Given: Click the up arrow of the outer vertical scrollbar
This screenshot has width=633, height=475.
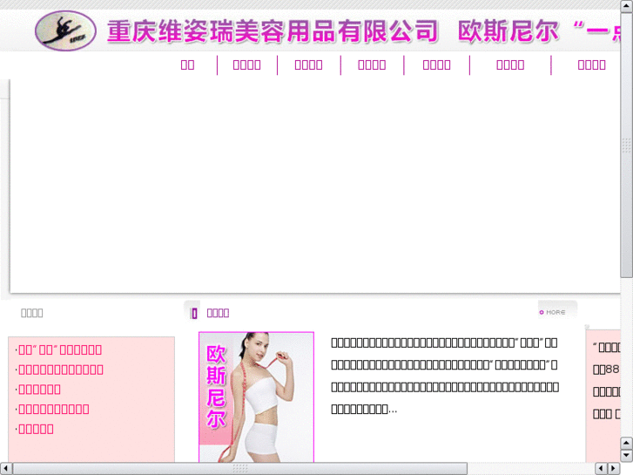Looking at the screenshot, I should [626, 6].
